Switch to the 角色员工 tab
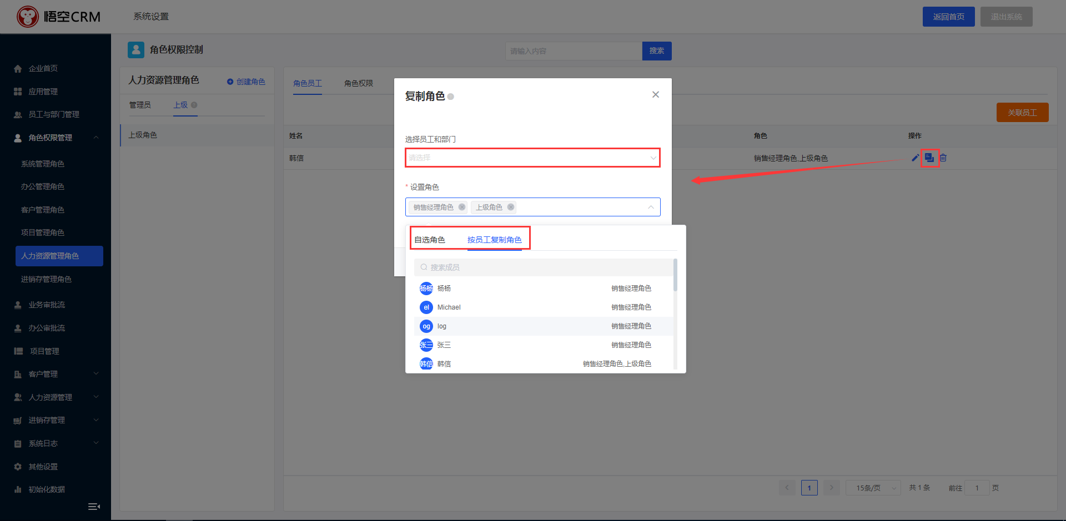The image size is (1066, 521). 308,83
